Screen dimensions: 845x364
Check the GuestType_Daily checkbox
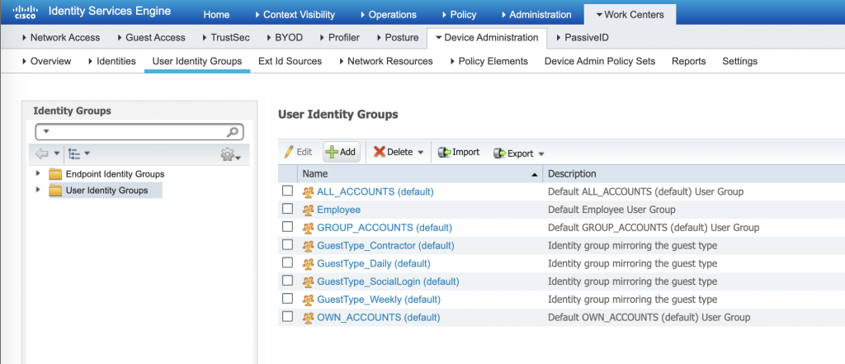tap(287, 262)
